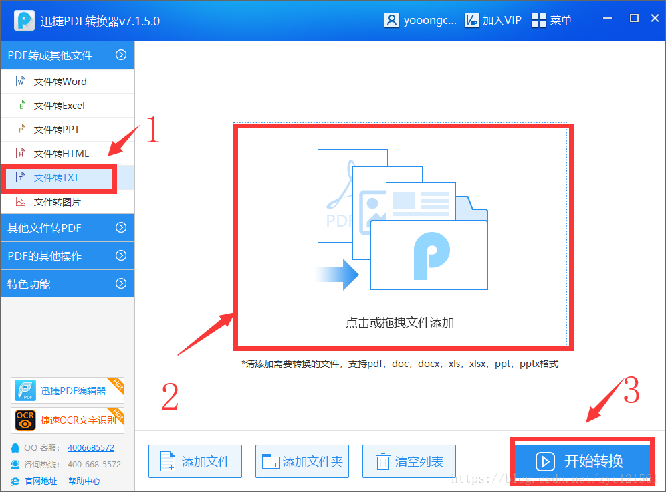The height and width of the screenshot is (492, 666).
Task: Click the image icon beside 文件转图片
Action: click(21, 201)
